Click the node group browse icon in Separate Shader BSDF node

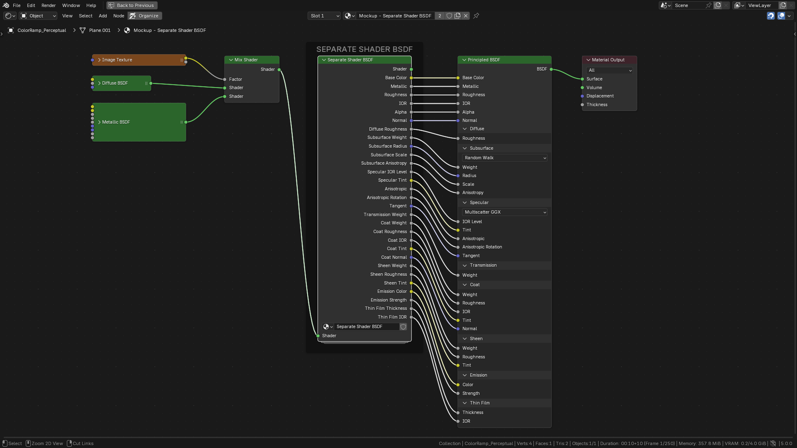328,327
